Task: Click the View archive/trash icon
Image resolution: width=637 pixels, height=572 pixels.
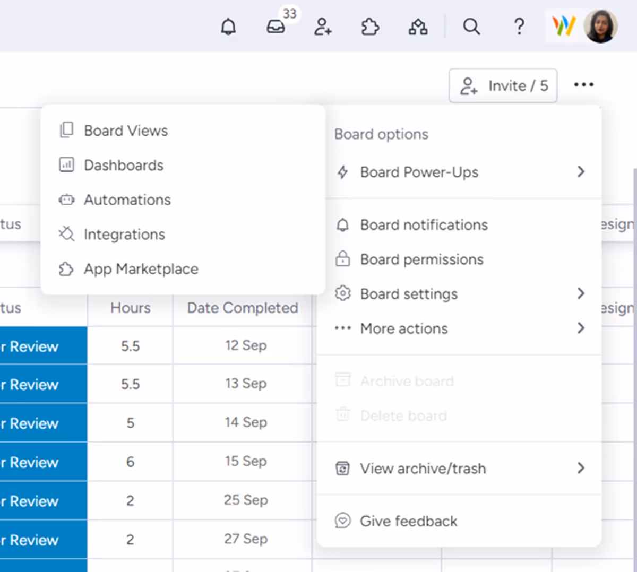Action: (x=343, y=468)
